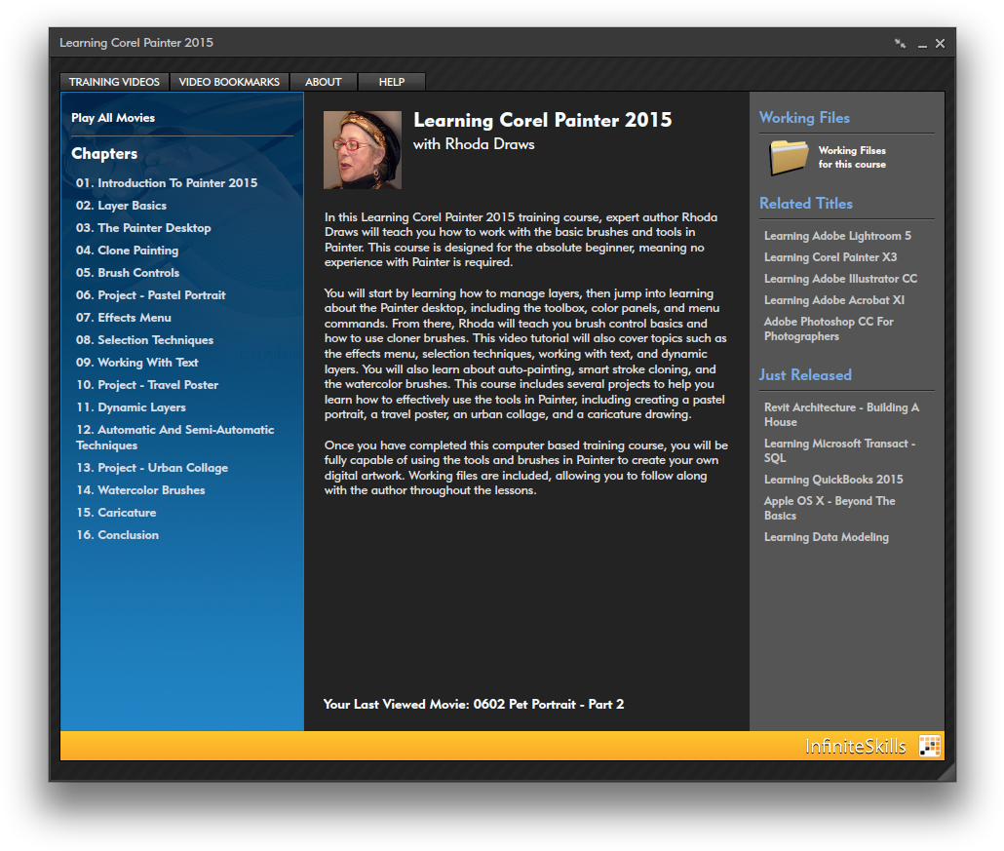Click the compact view icon in title bar

(x=900, y=44)
